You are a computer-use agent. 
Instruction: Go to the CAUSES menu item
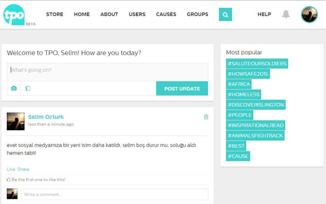pyautogui.click(x=166, y=14)
